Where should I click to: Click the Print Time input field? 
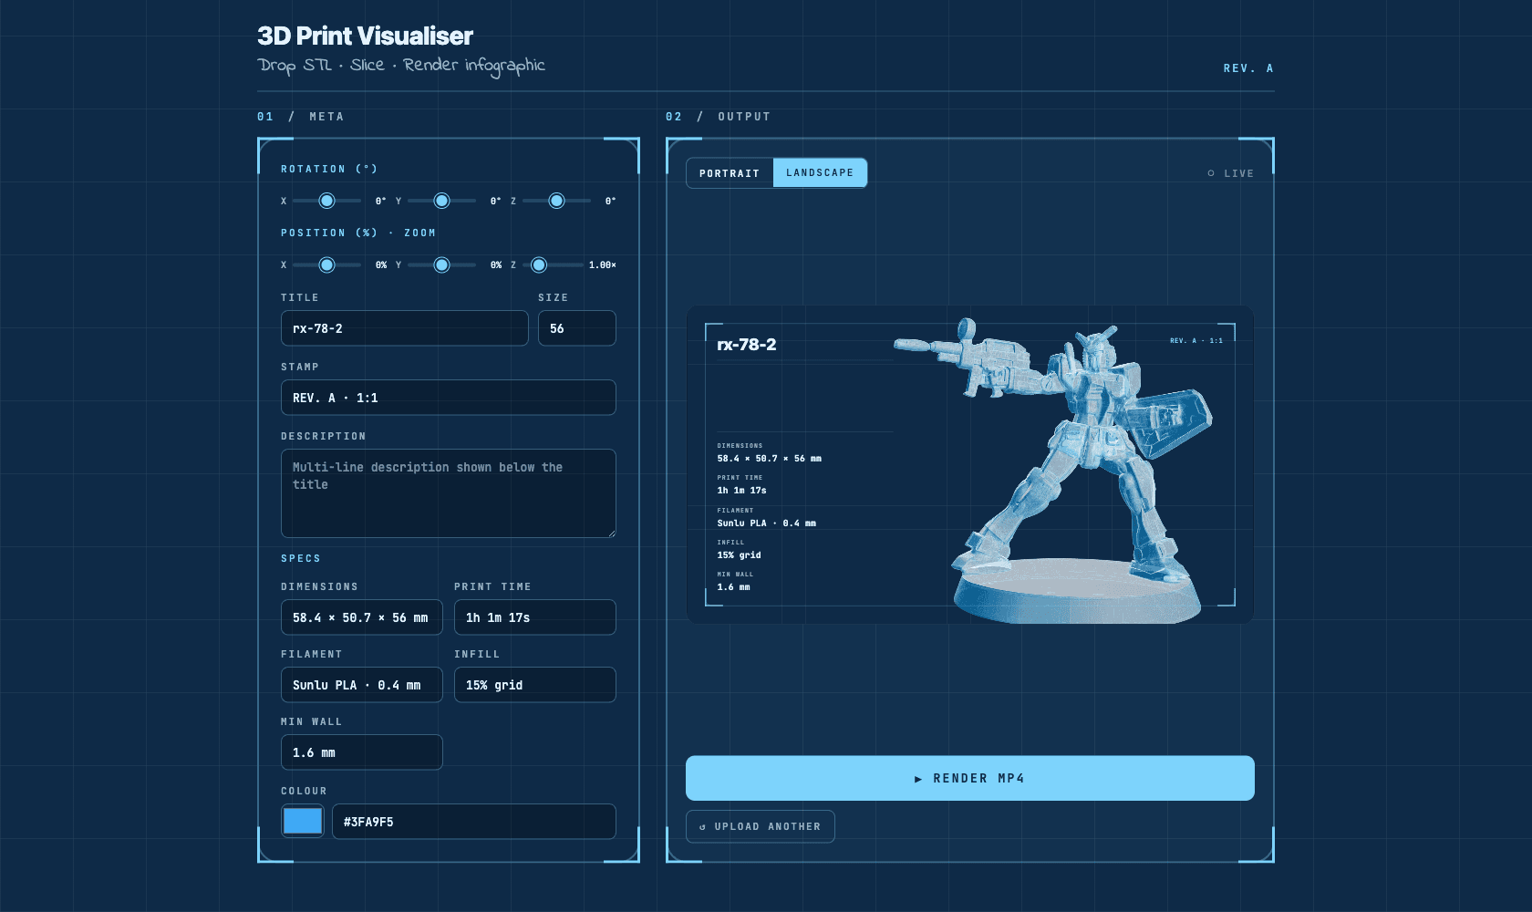(x=535, y=617)
